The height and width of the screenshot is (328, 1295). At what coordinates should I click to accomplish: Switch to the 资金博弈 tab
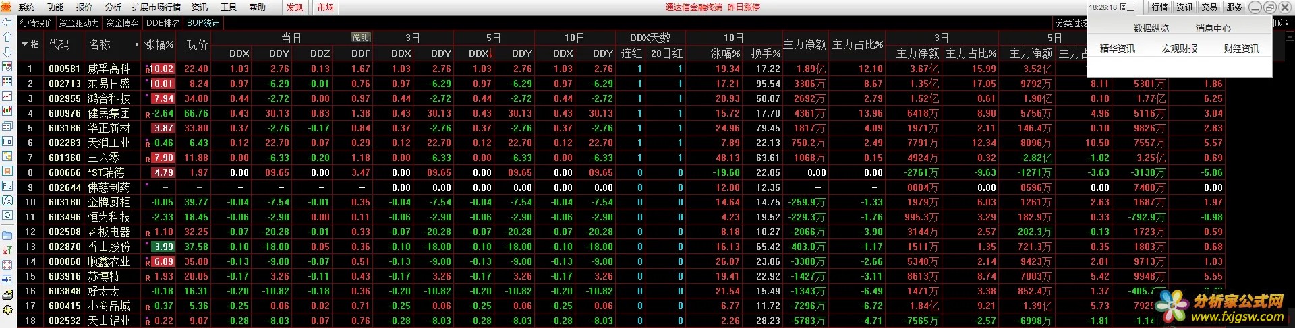pyautogui.click(x=122, y=23)
